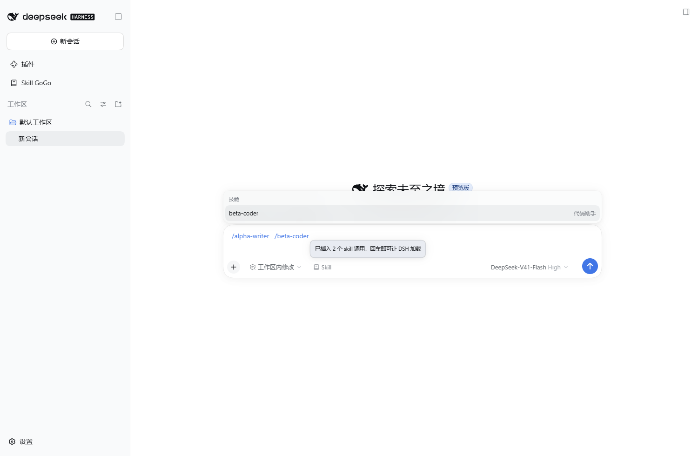Open Skill GoGo page
Viewport: 698px width, 456px height.
65,83
